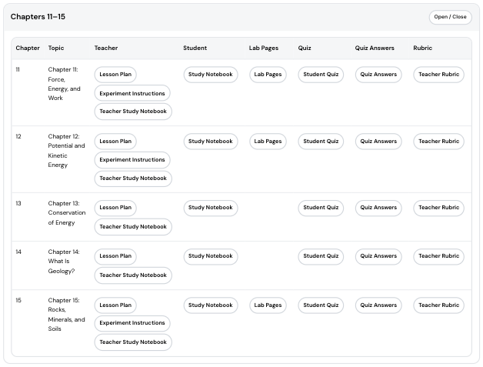Screen dimensions: 483x367
Task: Open Chapter 14 Teacher Study Notebook
Action: coord(133,275)
